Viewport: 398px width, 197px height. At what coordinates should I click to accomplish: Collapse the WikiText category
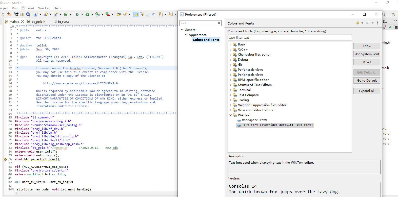[x=230, y=115]
